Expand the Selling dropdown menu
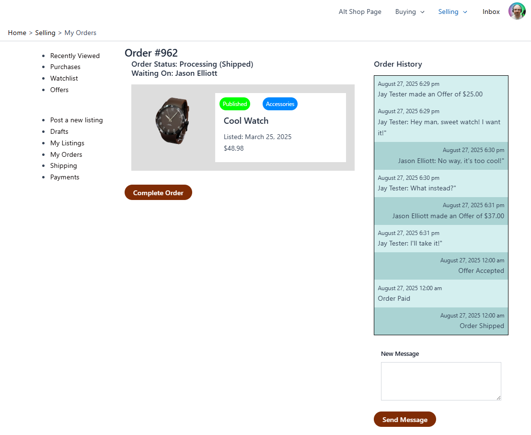 (452, 12)
